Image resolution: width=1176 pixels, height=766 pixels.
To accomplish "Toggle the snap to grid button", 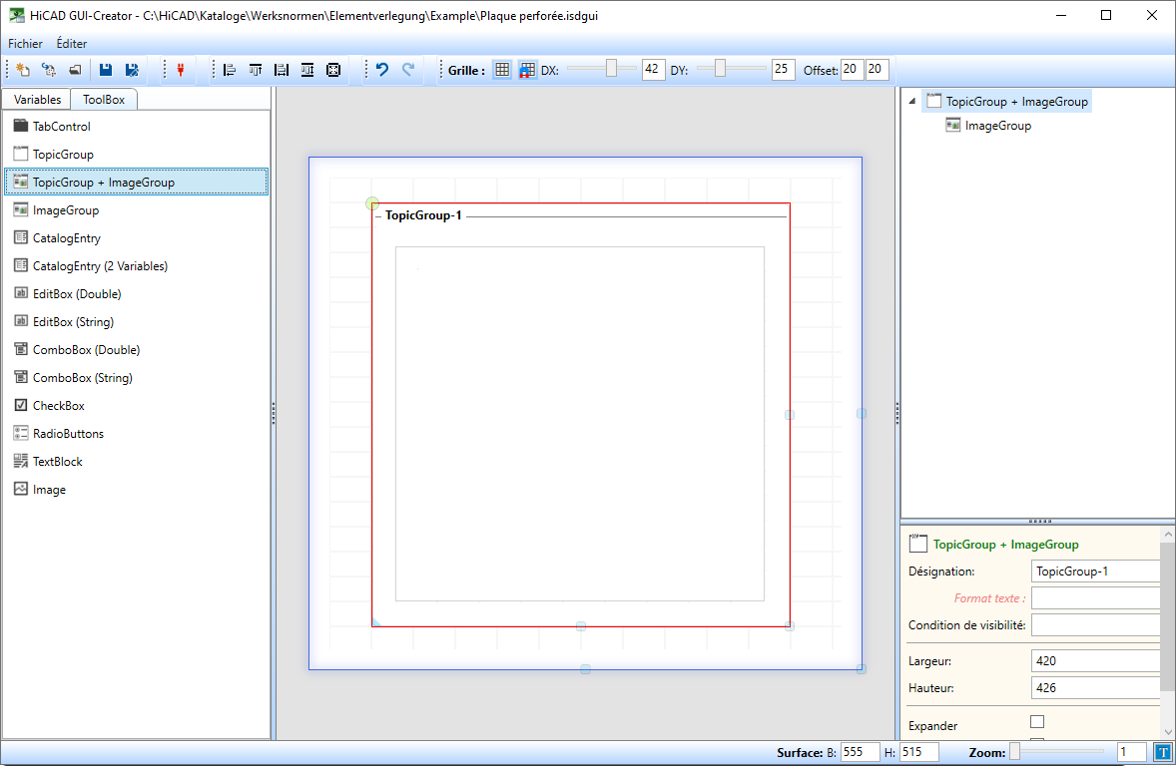I will (526, 70).
